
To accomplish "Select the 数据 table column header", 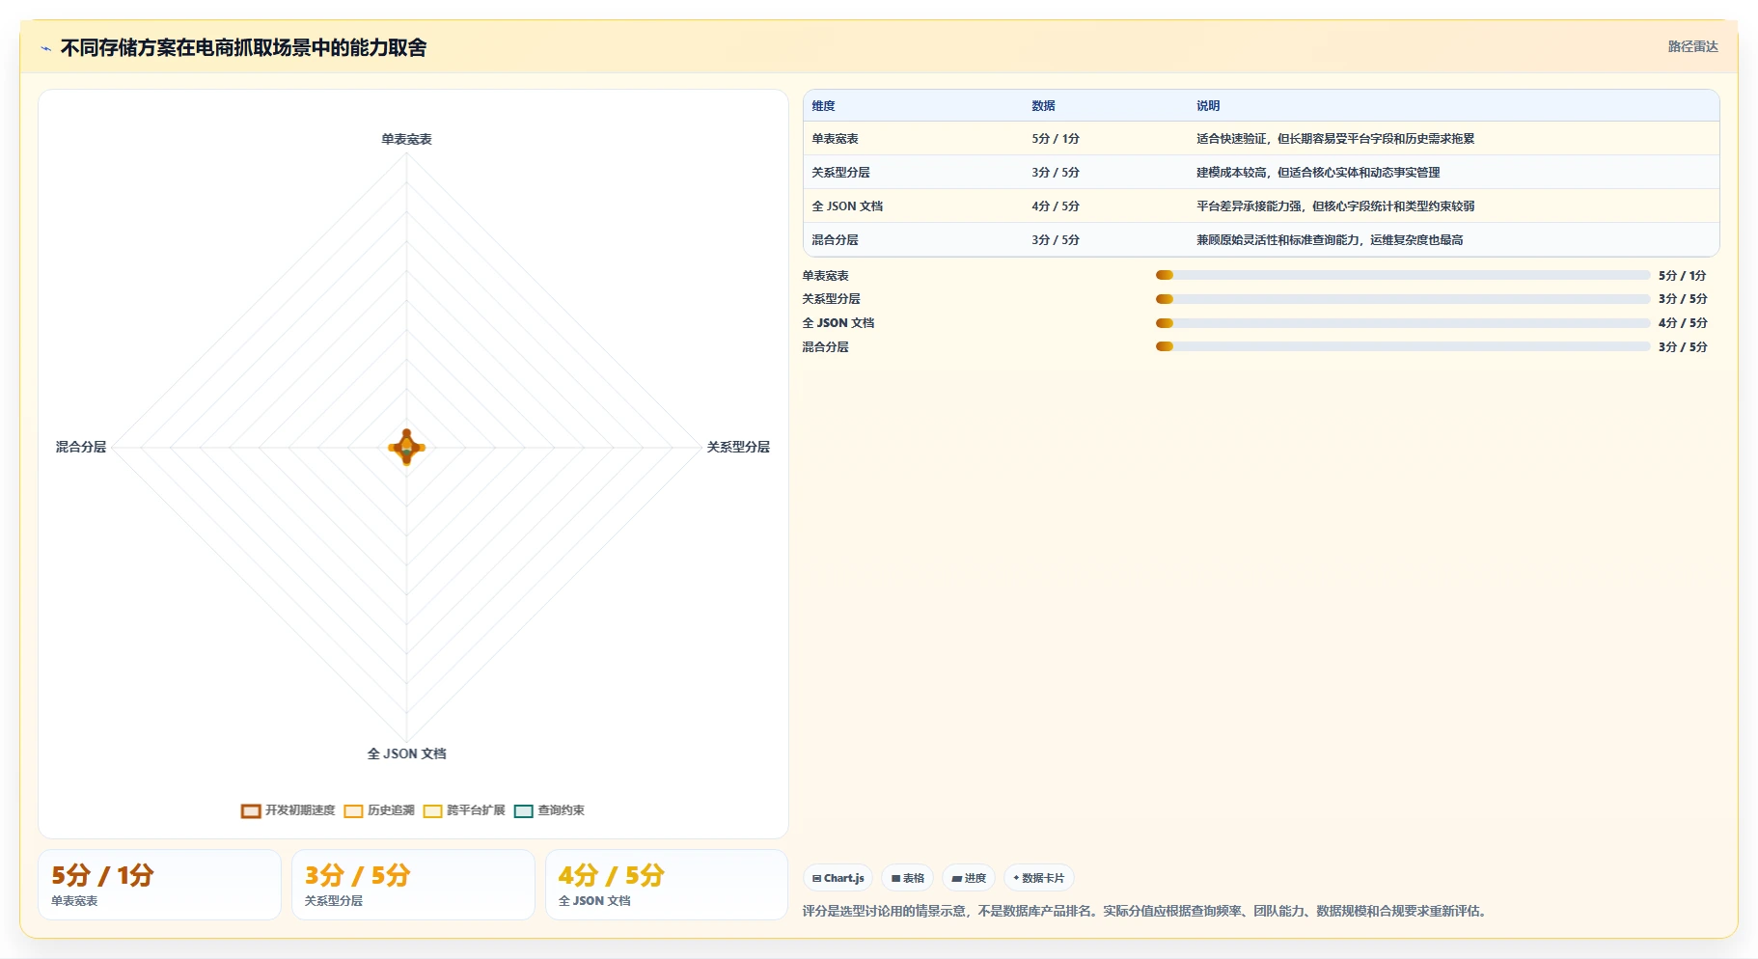I will click(x=1043, y=106).
